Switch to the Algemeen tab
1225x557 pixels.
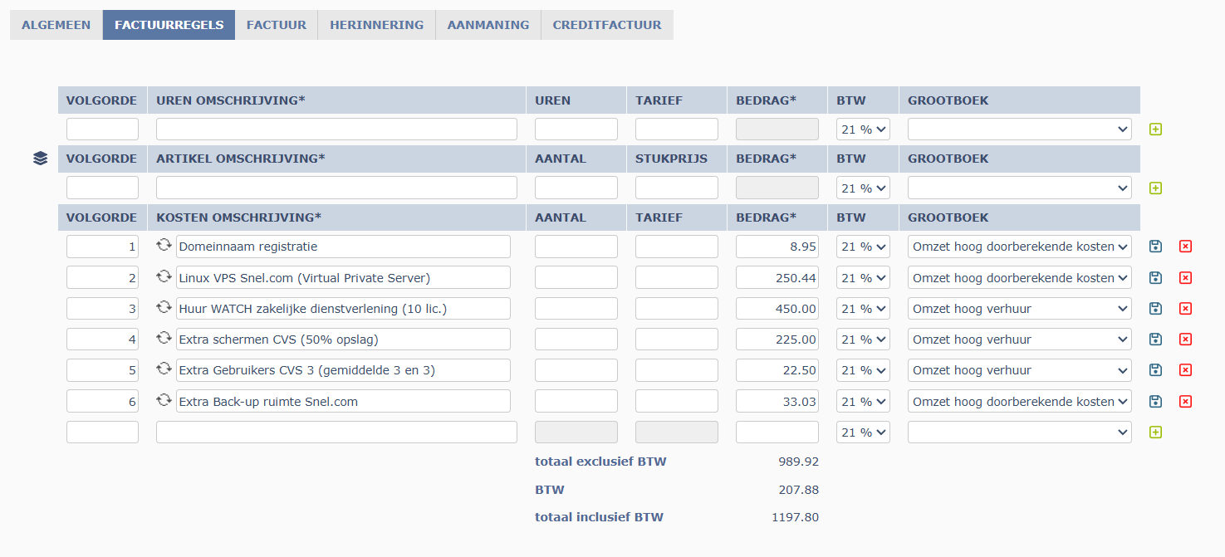point(56,25)
